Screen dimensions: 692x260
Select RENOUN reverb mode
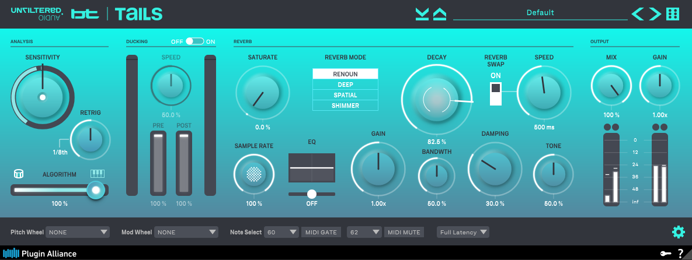coord(345,74)
